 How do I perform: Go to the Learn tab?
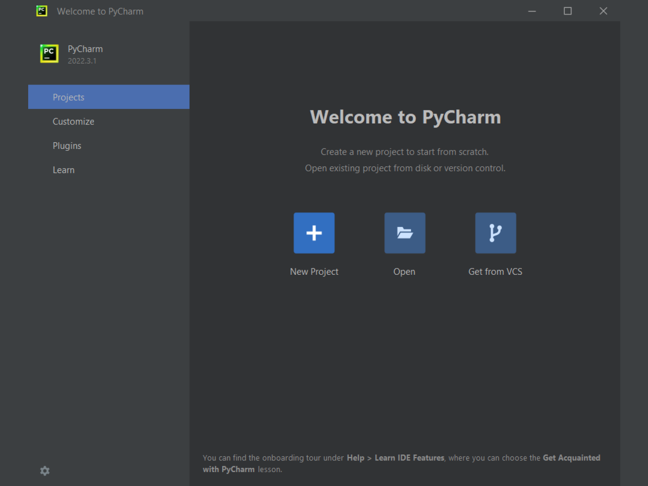point(64,170)
